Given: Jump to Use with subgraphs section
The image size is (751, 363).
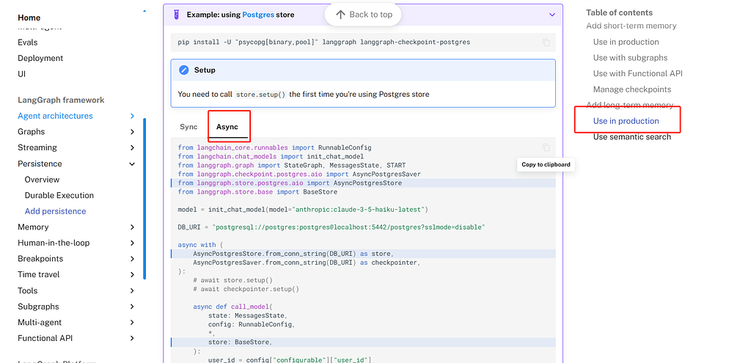Looking at the screenshot, I should point(630,57).
